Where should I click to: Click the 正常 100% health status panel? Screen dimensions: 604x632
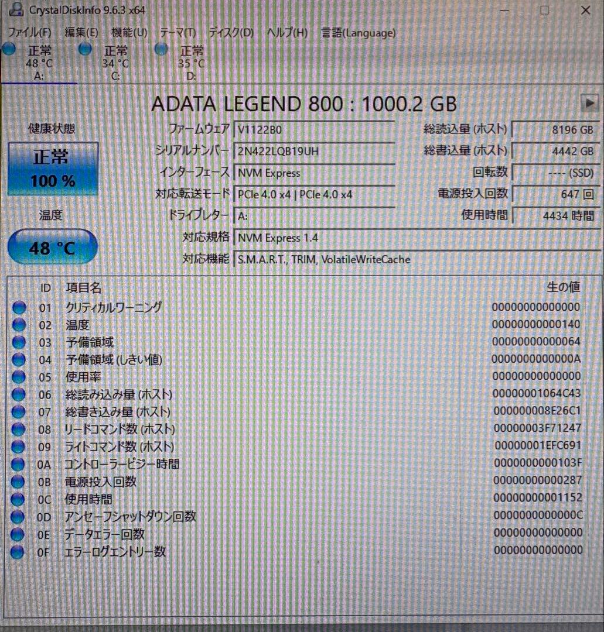[52, 169]
